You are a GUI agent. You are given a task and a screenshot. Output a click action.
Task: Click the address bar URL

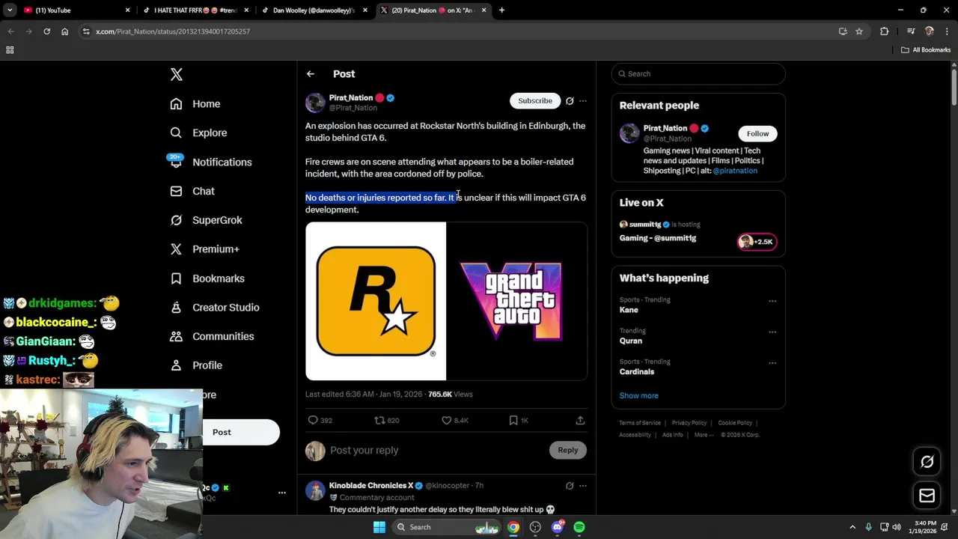tap(173, 31)
